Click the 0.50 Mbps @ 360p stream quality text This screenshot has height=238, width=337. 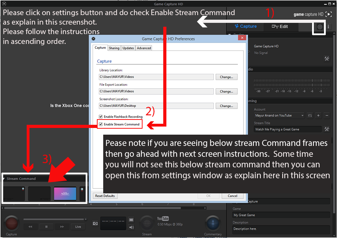170,224
